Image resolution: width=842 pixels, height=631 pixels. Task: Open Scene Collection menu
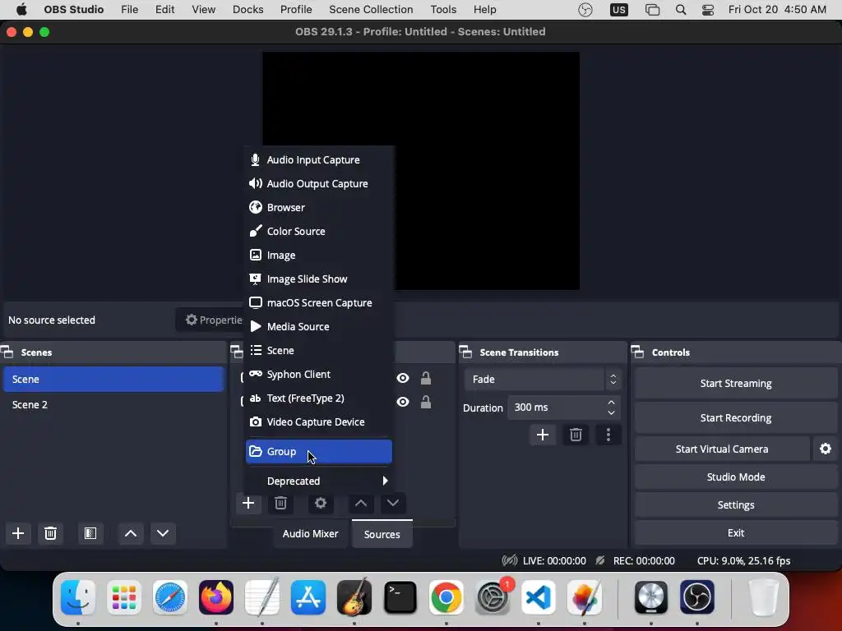tap(371, 10)
